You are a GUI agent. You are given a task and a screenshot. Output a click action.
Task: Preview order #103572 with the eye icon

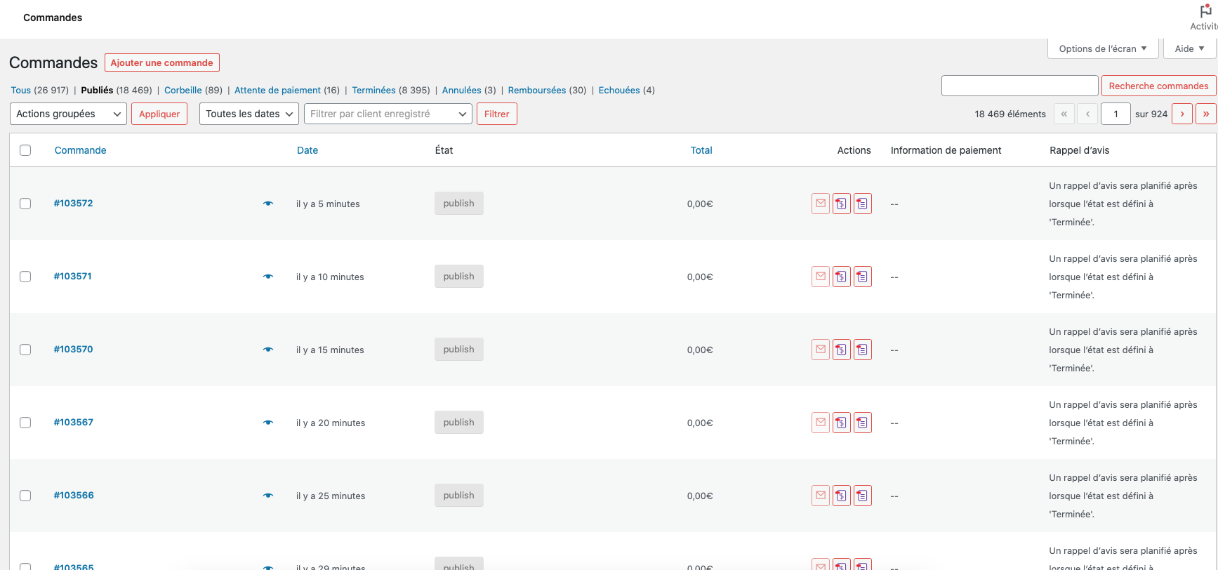pyautogui.click(x=268, y=204)
